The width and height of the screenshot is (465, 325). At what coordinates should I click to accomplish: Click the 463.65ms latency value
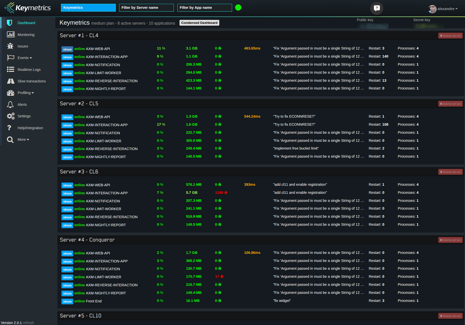point(252,48)
